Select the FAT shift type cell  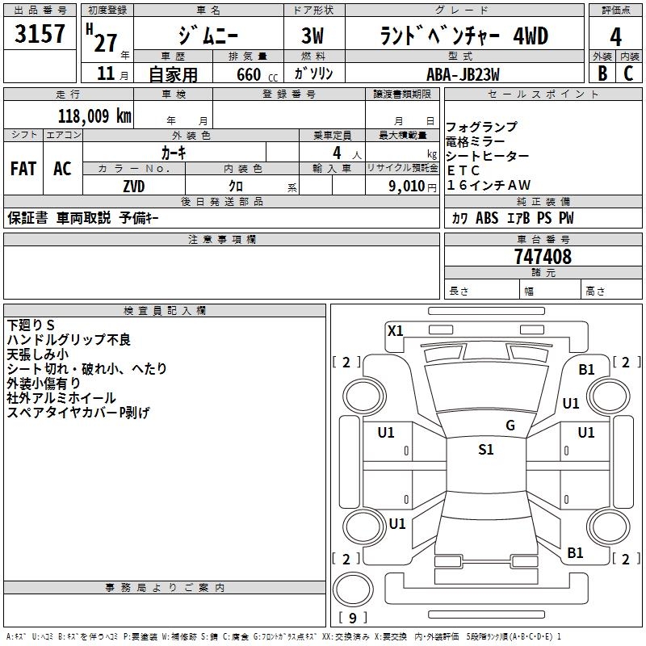pyautogui.click(x=23, y=169)
